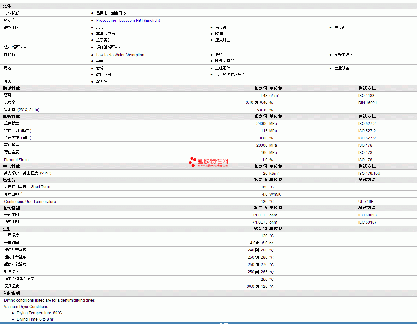Select the 中美洲 region entry

pyautogui.click(x=340, y=27)
